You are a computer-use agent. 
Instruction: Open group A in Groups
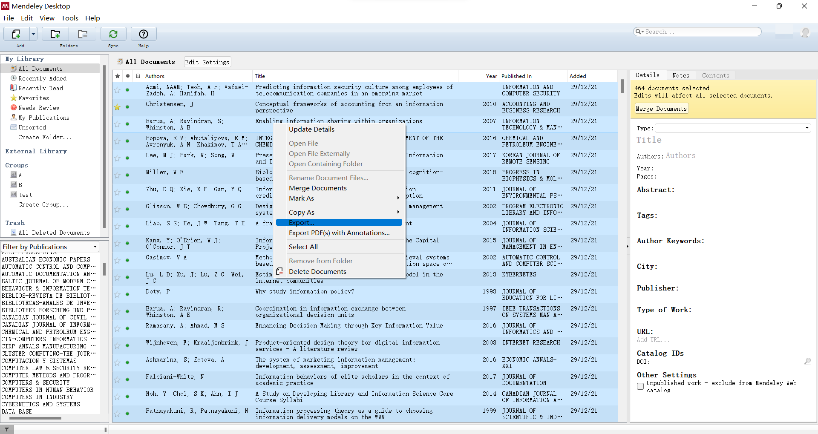pyautogui.click(x=20, y=175)
